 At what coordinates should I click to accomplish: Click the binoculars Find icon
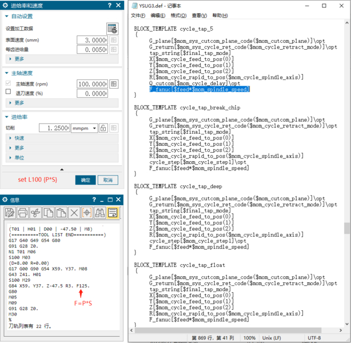point(99,213)
